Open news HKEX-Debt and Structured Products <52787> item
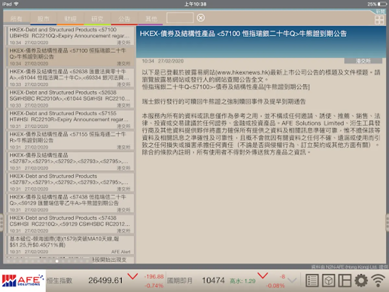This screenshot has width=389, height=292. (70, 182)
